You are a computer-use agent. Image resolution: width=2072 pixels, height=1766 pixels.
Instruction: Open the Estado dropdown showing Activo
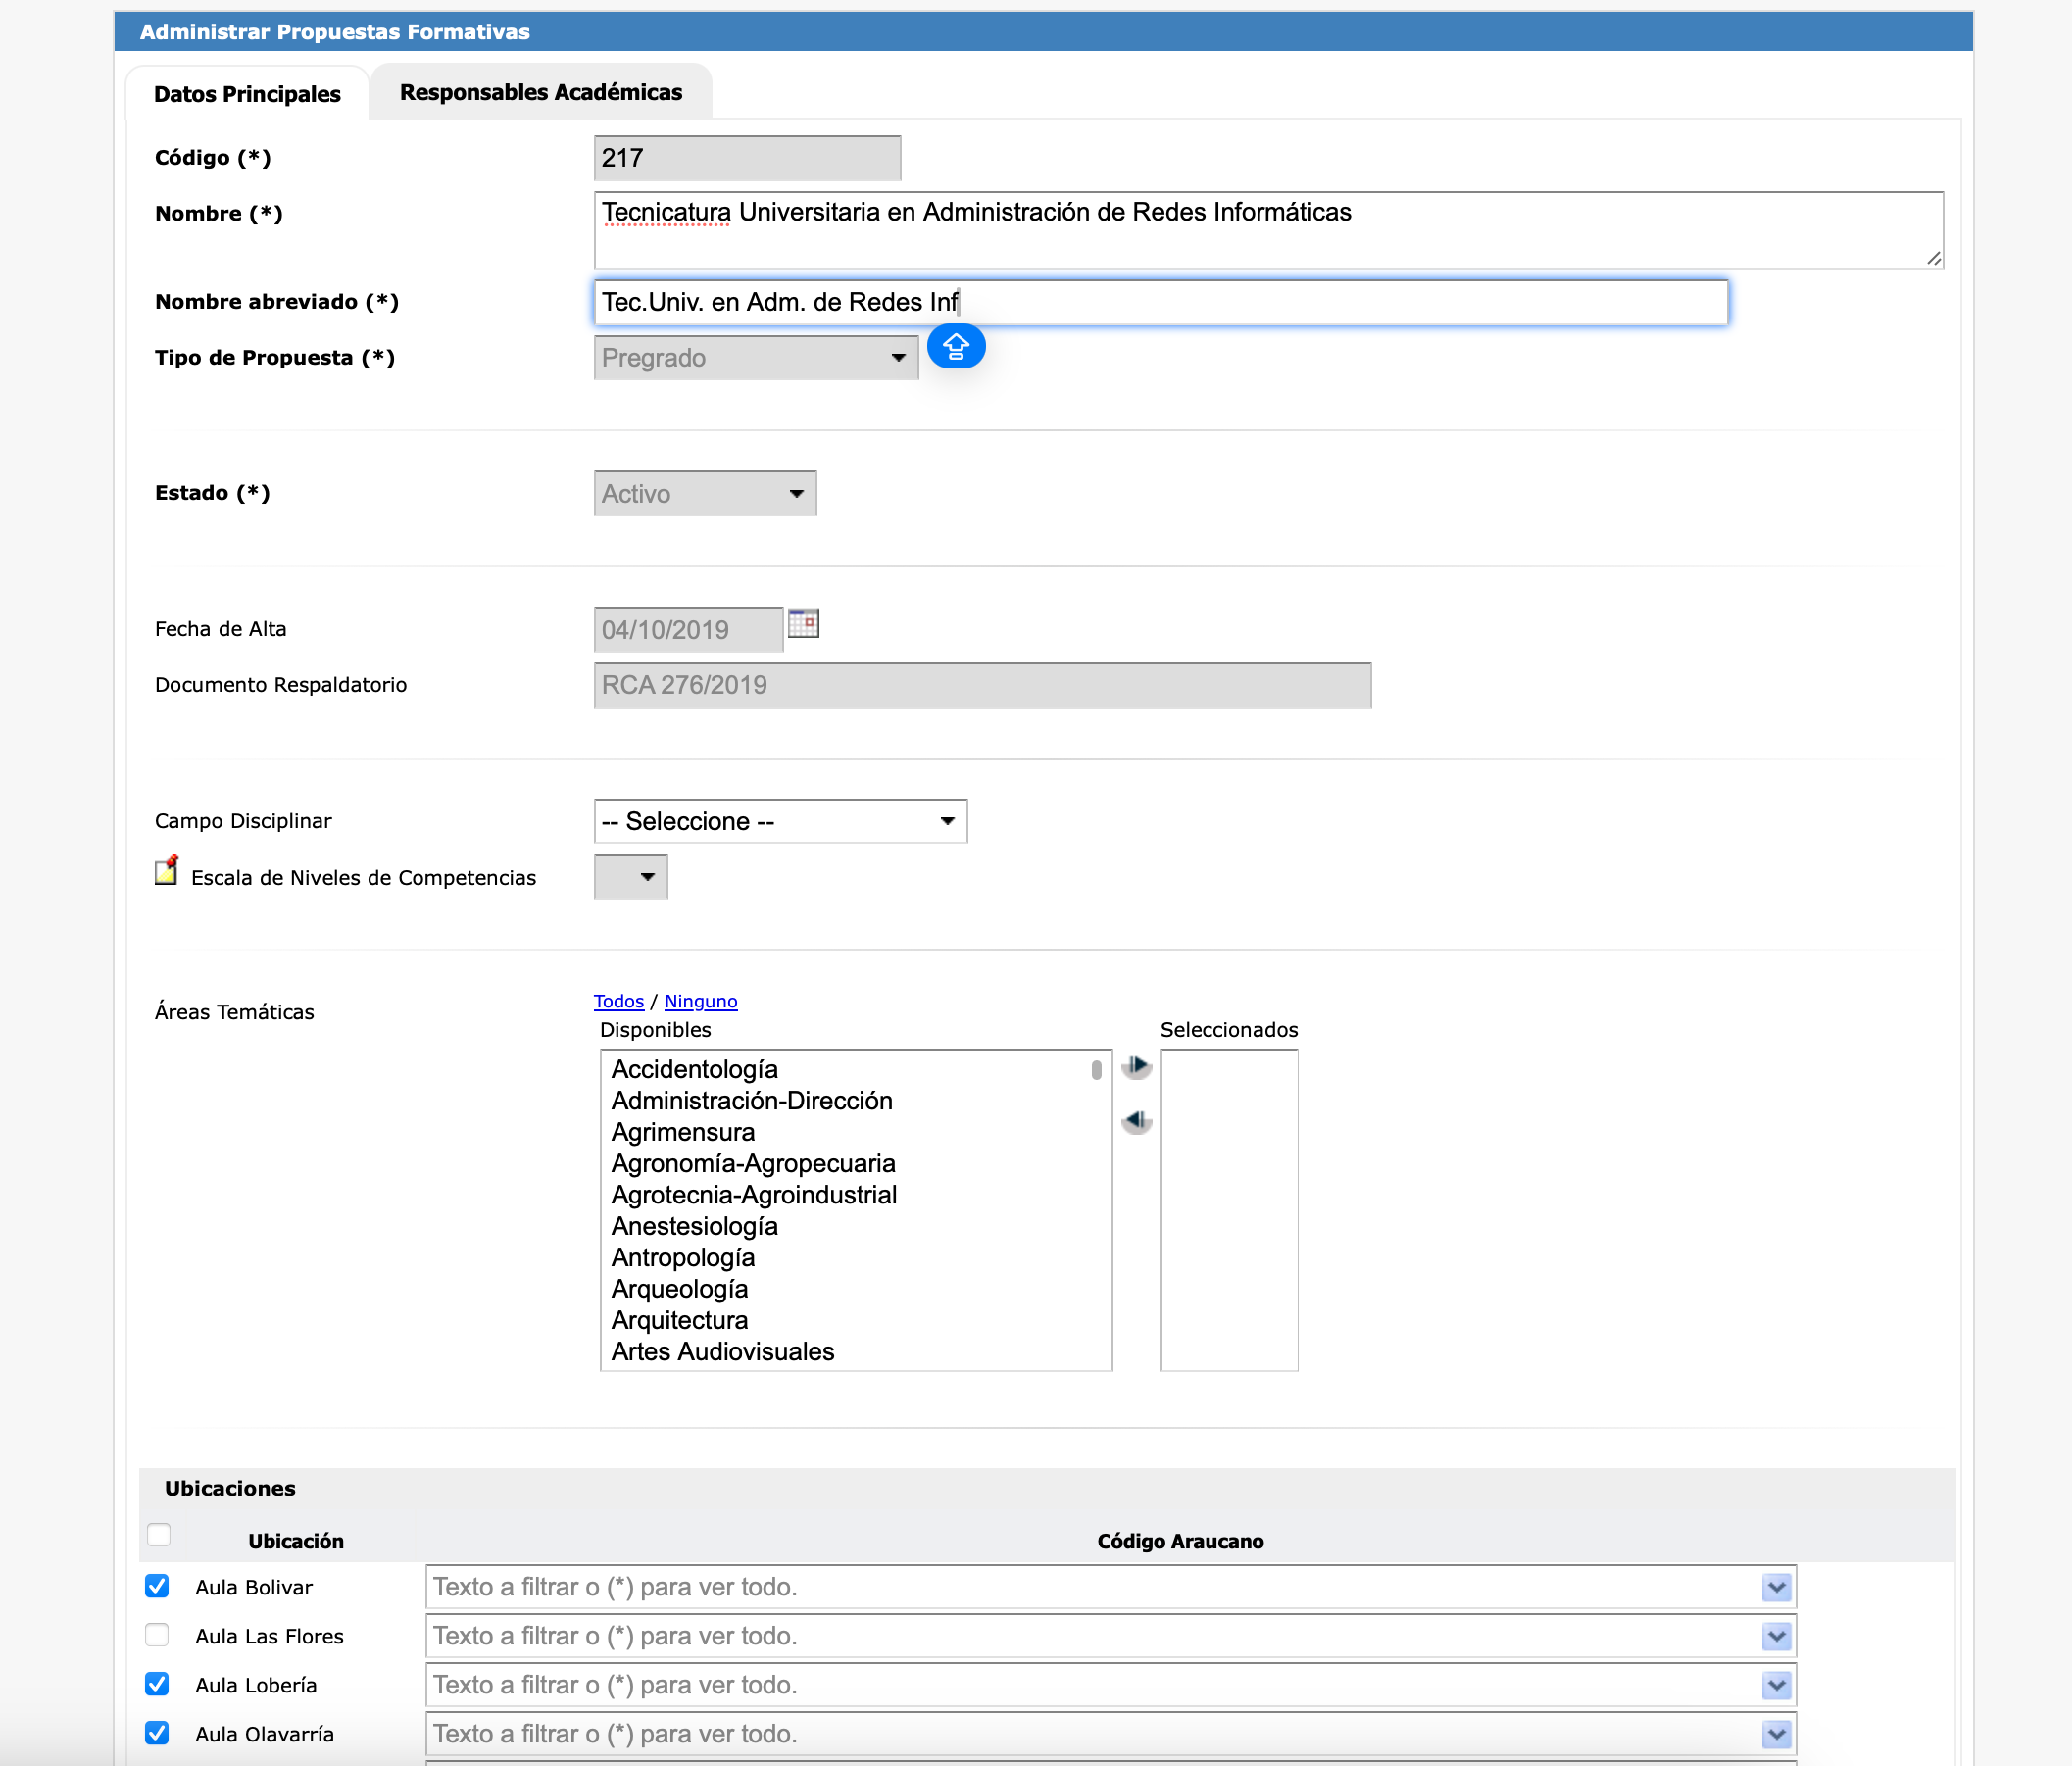tap(705, 494)
